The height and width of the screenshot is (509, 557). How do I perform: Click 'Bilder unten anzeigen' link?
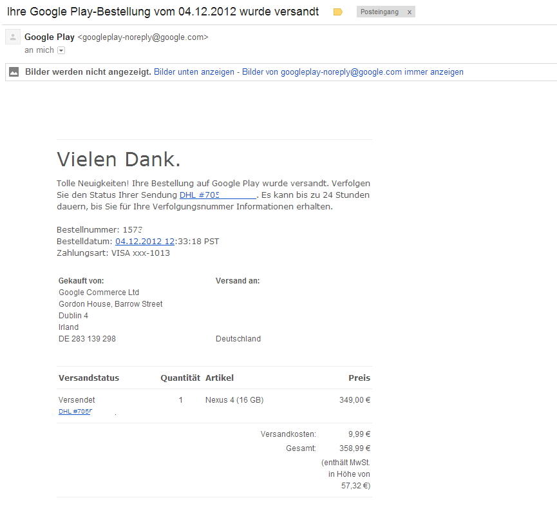point(194,72)
